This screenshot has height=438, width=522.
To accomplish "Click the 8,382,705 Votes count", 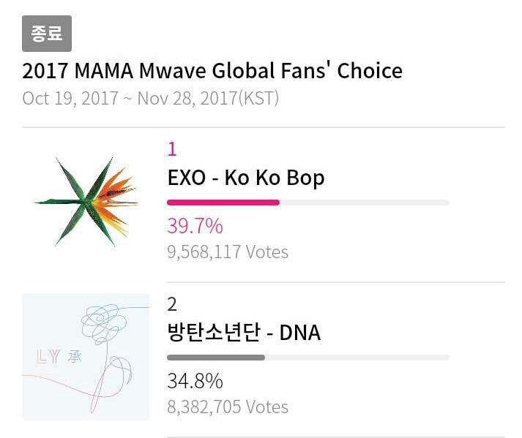I will click(228, 407).
